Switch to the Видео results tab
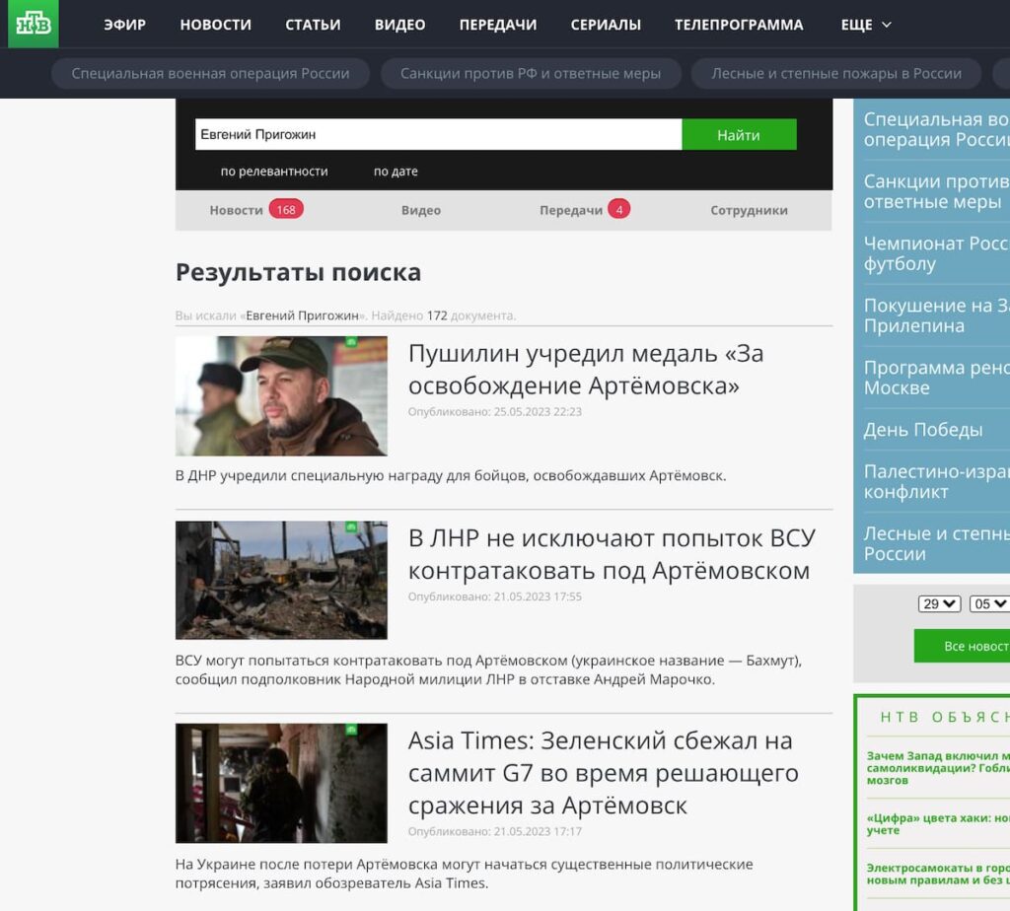Screen dimensions: 1010x911 coord(420,210)
